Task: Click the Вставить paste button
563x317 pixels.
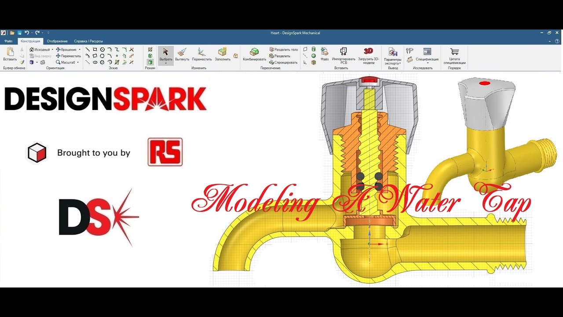Action: (x=10, y=55)
